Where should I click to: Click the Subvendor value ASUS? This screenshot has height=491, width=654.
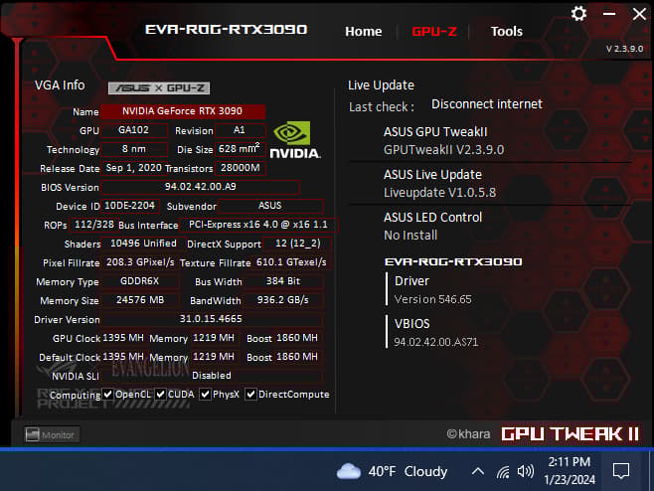tap(270, 206)
